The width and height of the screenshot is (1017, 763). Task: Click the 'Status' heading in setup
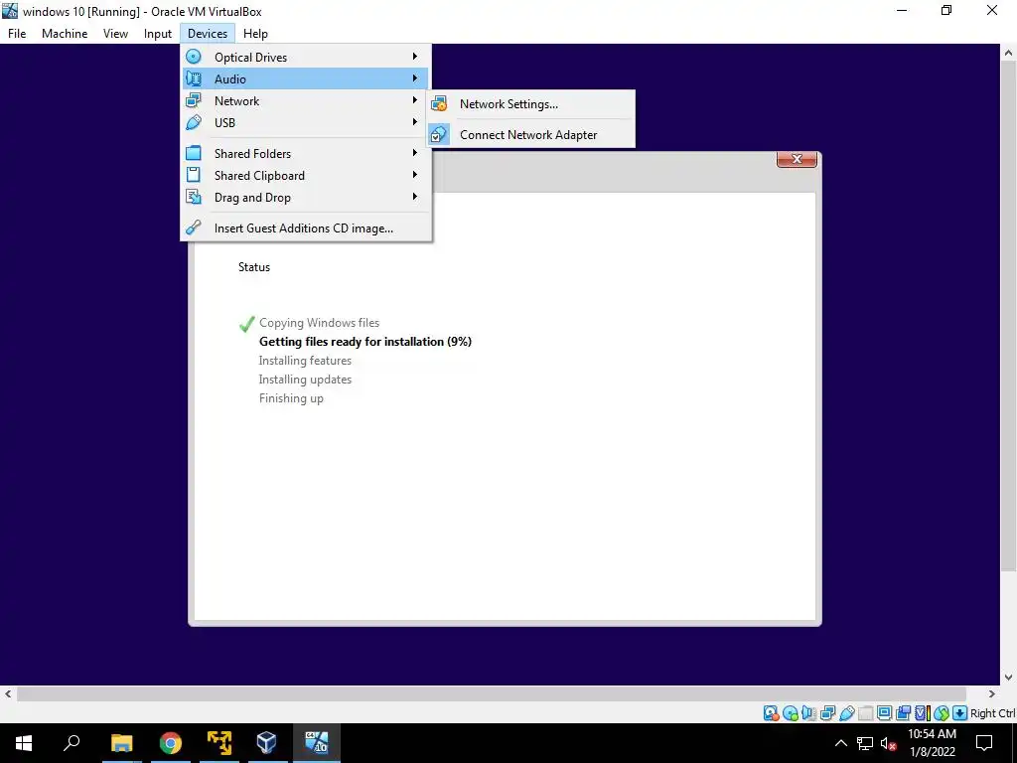click(x=254, y=266)
